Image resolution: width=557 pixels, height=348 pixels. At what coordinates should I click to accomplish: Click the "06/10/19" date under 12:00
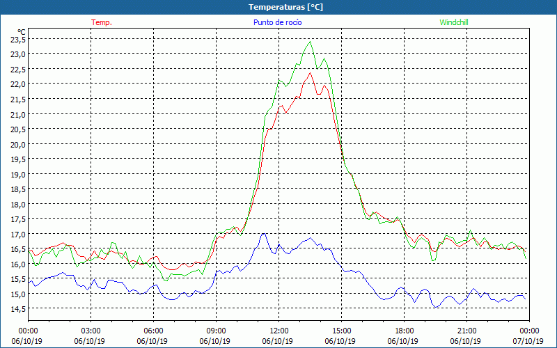277,341
